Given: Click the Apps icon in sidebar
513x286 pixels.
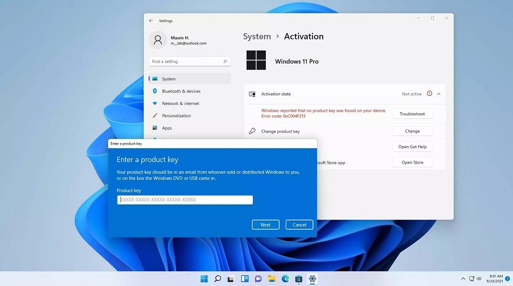Looking at the screenshot, I should click(155, 128).
